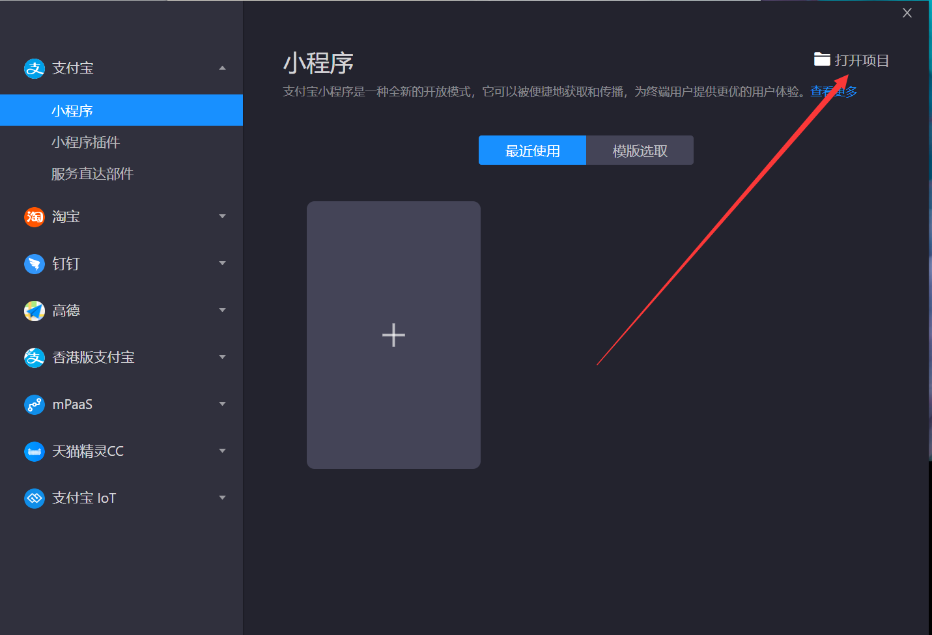
Task: Select the 服务直达部件 sidebar item
Action: (x=121, y=173)
